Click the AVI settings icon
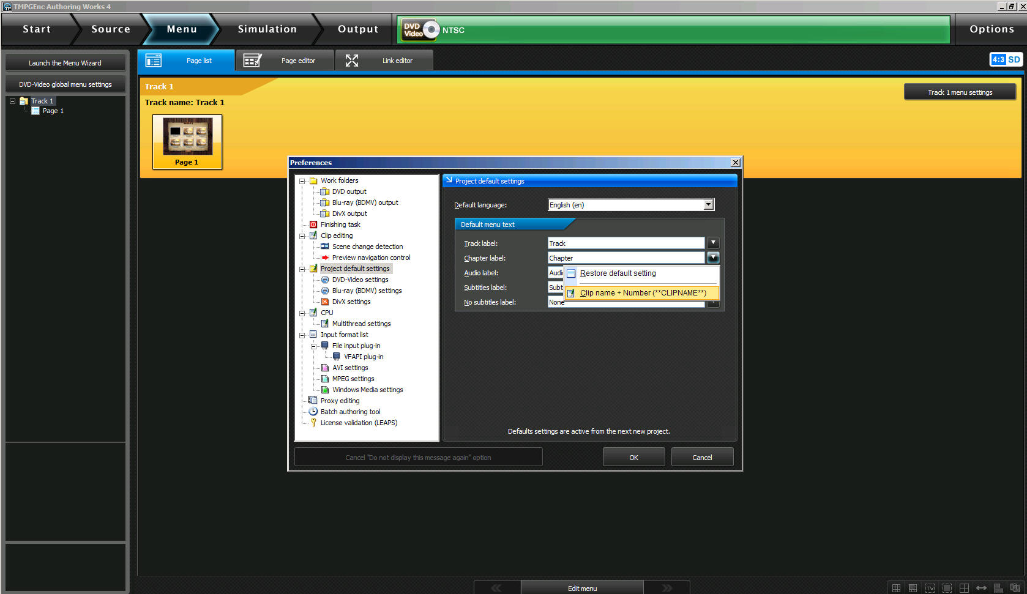This screenshot has width=1027, height=594. click(325, 368)
